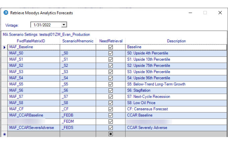This screenshot has height=144, width=228.
Task: Toggle NeedRetrieval checkbox for _FEDM row
Action: (x=111, y=122)
